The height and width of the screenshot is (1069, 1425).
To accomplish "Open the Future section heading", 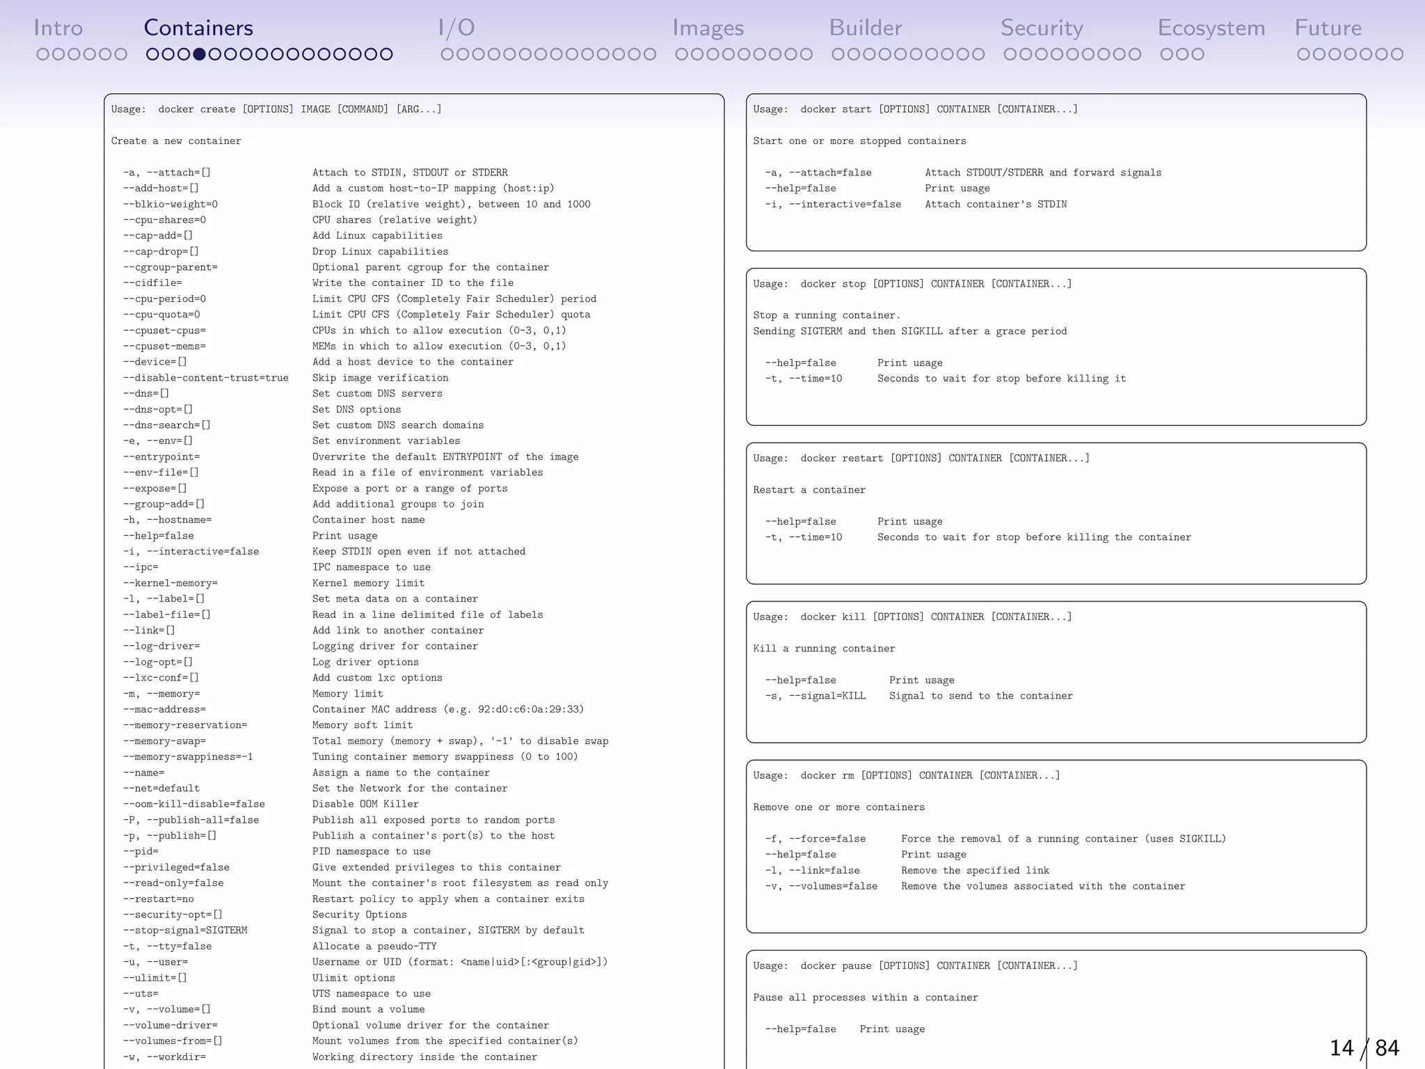I will 1328,28.
